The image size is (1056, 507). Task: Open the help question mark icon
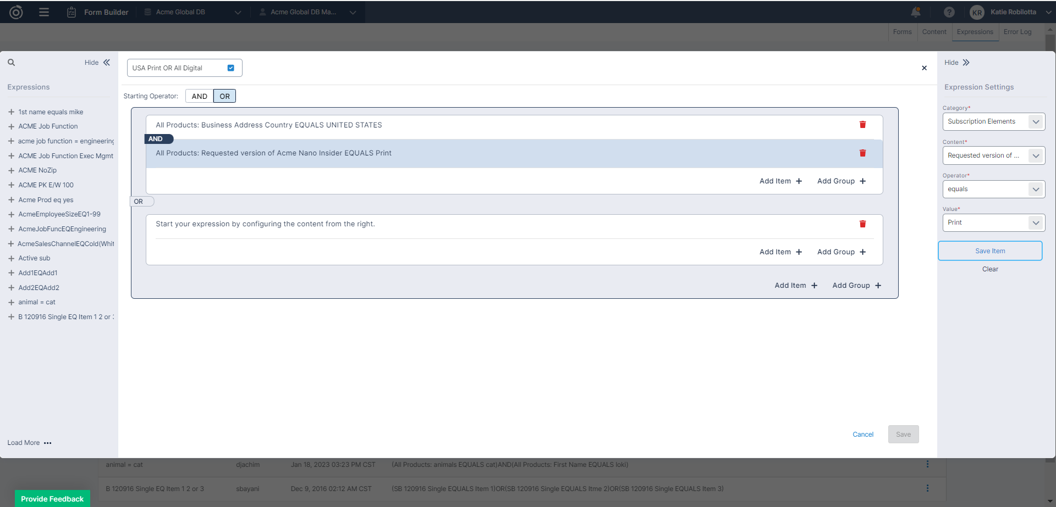(x=949, y=12)
